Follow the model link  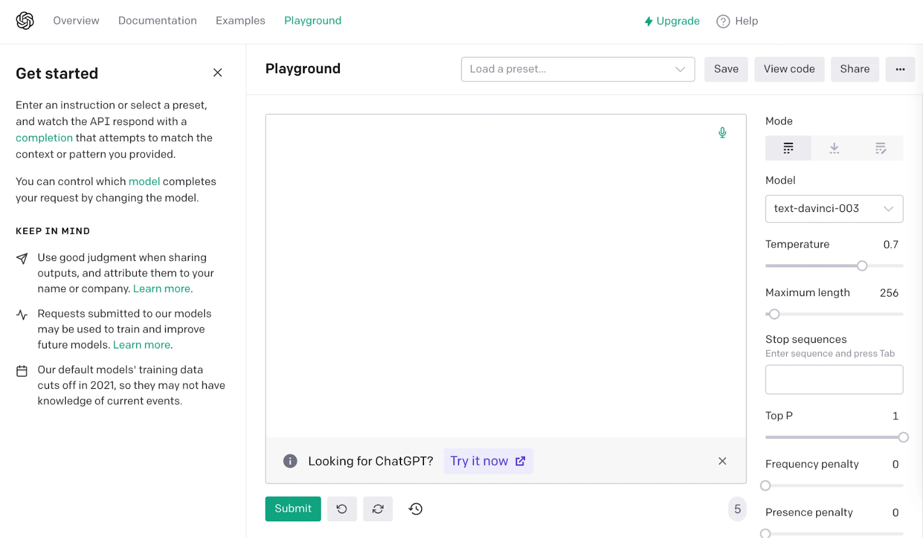click(x=144, y=181)
